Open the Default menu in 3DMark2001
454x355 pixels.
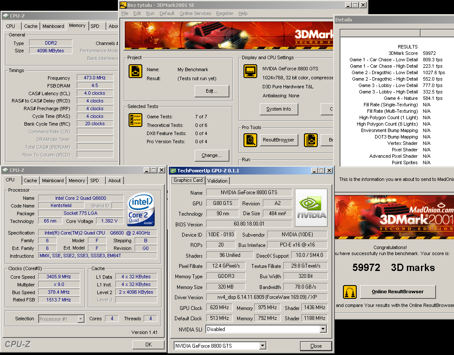coord(167,13)
